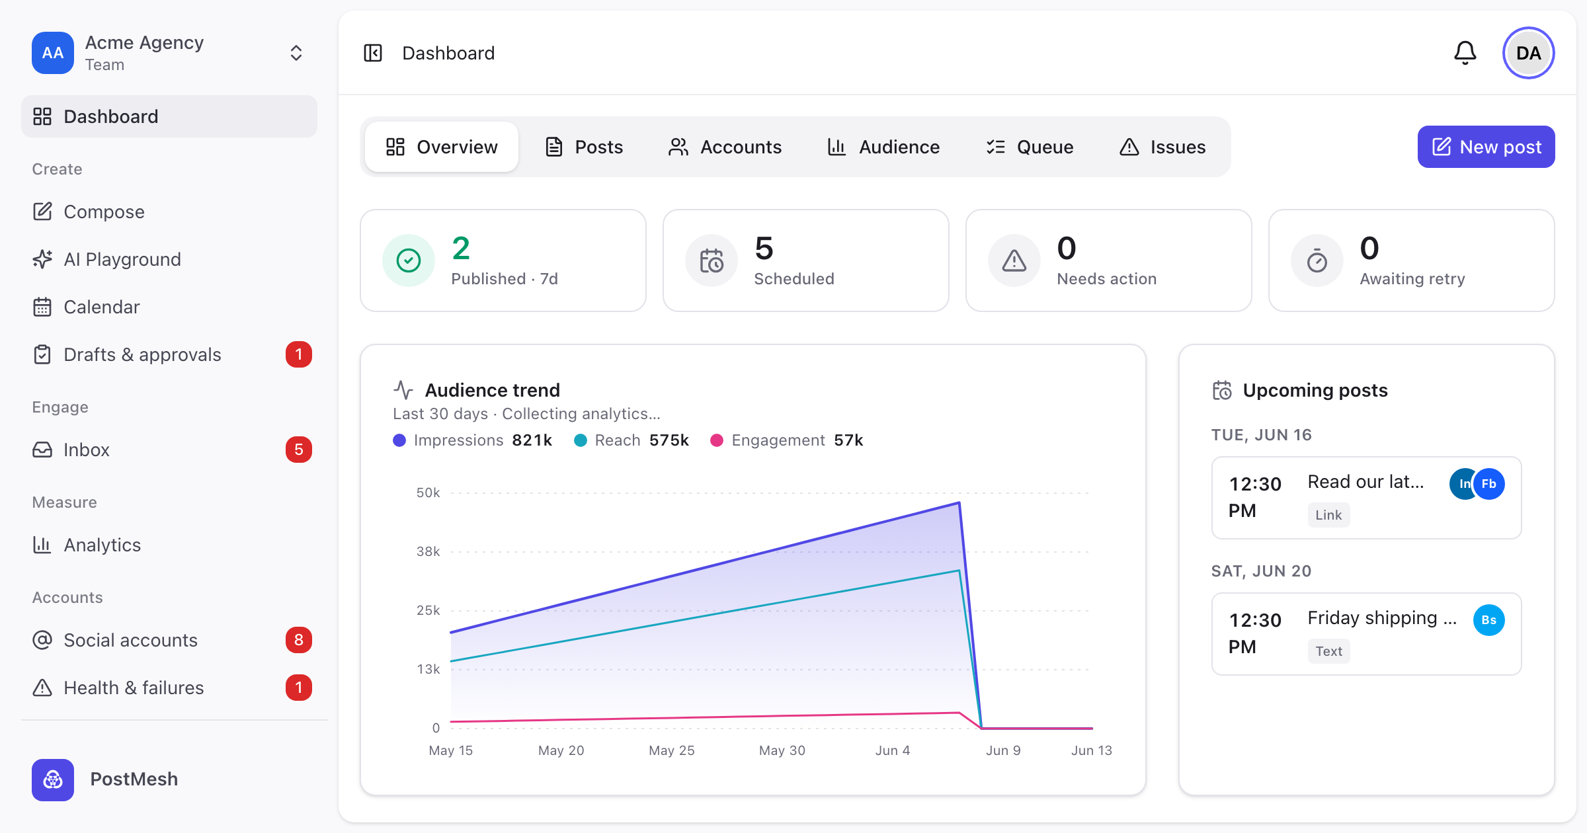Screen dimensions: 1587x833
Task: Click the Inbox badge showing 5
Action: coord(299,450)
